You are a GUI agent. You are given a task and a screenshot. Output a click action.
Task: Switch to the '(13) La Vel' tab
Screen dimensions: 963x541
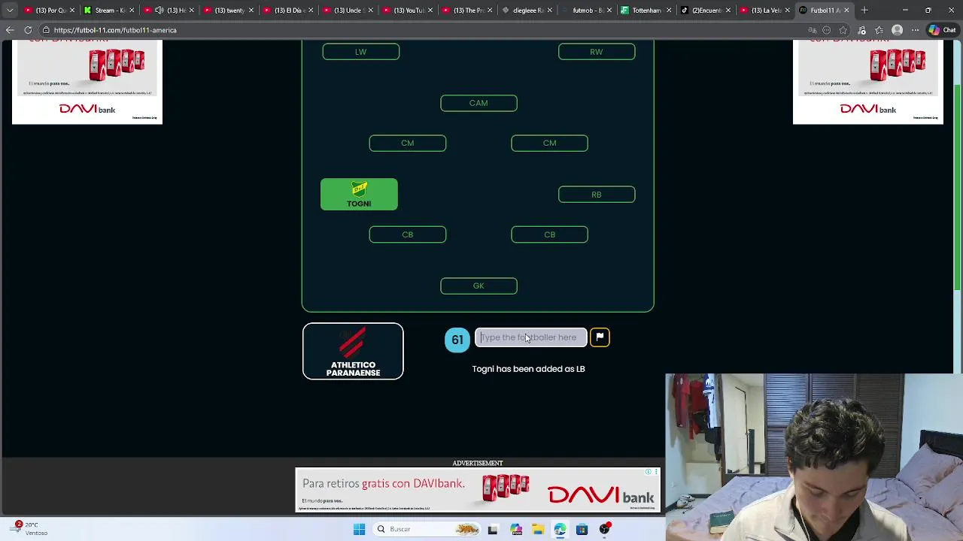(765, 11)
